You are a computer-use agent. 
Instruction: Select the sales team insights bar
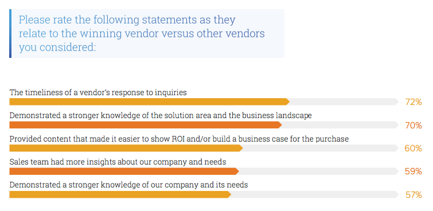(124, 171)
